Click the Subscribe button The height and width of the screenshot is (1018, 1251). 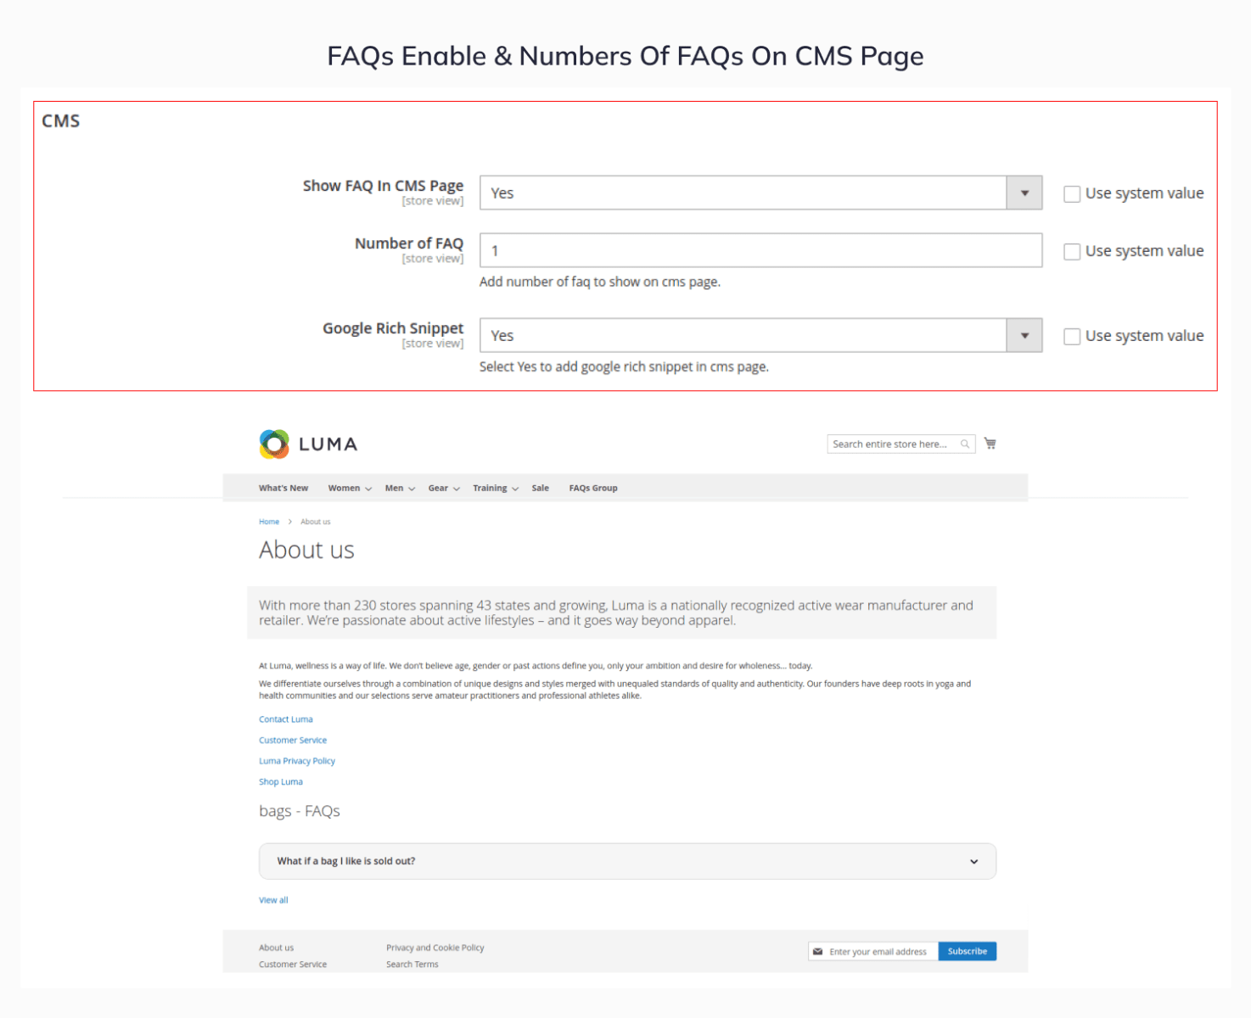point(968,952)
